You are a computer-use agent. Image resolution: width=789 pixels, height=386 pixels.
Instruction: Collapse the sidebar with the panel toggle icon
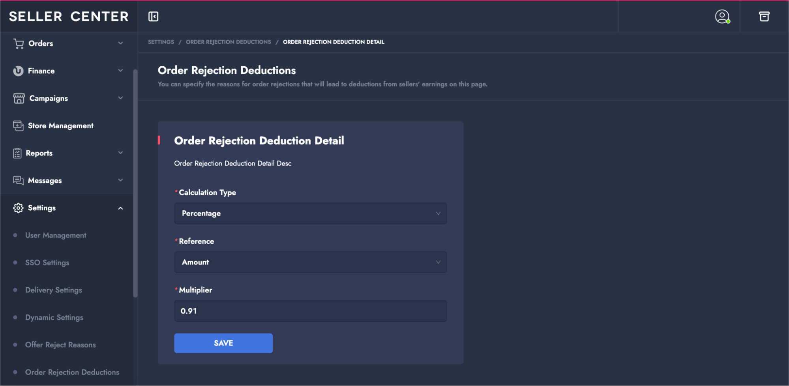153,17
